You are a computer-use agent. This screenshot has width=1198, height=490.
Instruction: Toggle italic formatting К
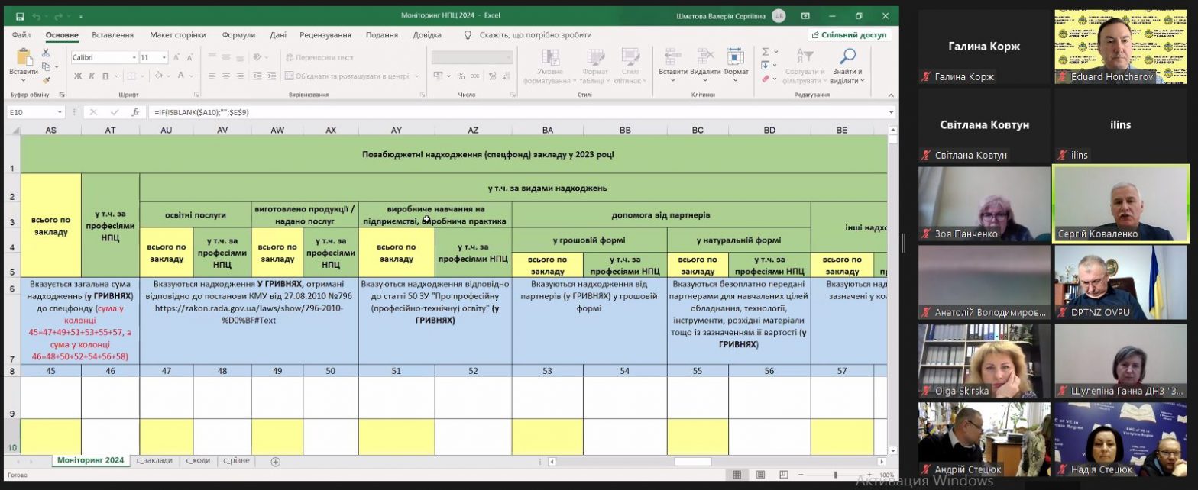click(x=91, y=76)
